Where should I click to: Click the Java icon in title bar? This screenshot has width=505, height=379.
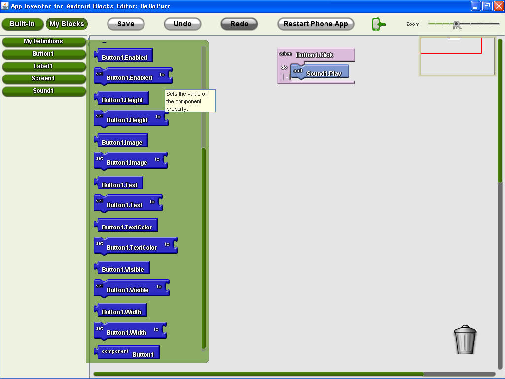(x=5, y=6)
